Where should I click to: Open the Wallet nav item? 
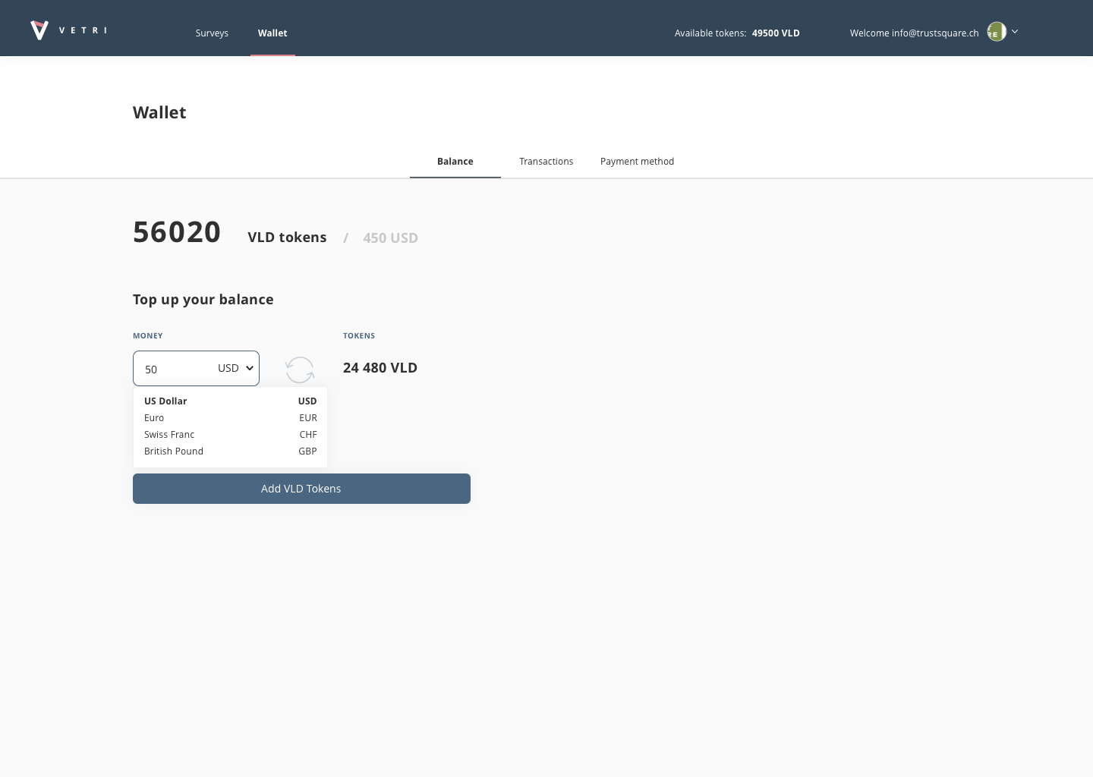[272, 33]
